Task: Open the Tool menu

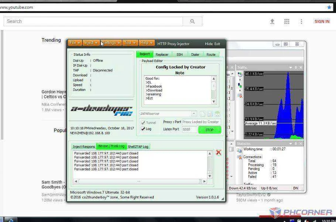Action: click(130, 43)
